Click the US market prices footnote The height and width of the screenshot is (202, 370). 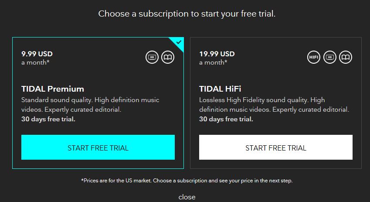pos(187,180)
